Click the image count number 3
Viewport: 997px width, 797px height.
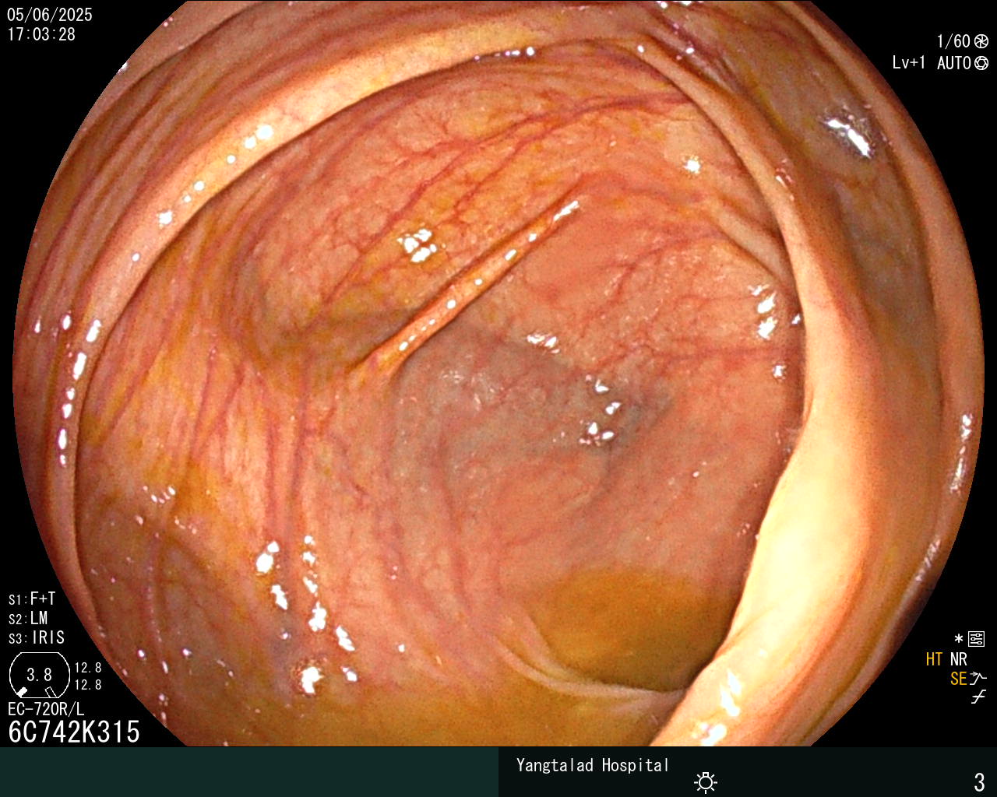click(979, 781)
